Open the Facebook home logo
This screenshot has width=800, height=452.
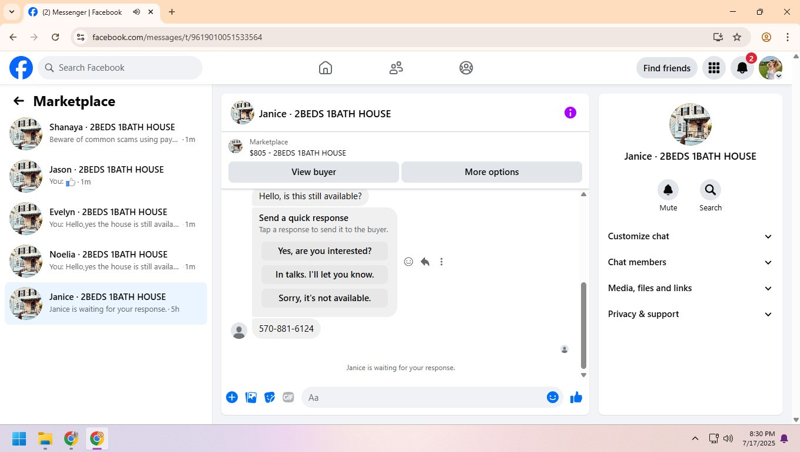tap(21, 68)
